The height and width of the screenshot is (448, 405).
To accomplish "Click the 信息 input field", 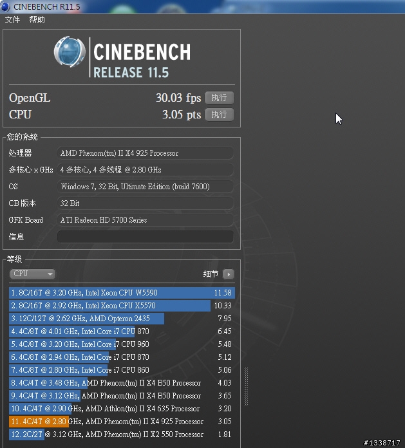I will (145, 237).
